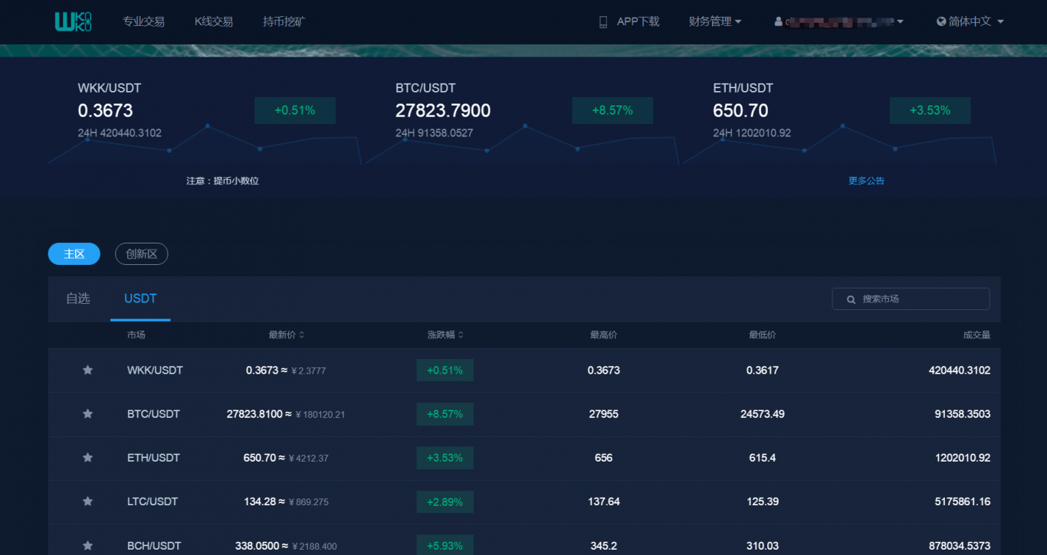1047x555 pixels.
Task: Select the 创新区 zone button
Action: (x=141, y=254)
